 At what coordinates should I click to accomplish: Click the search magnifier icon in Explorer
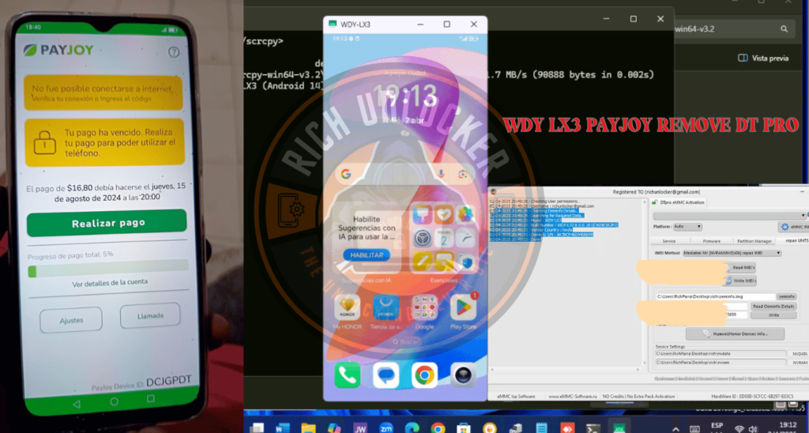pos(784,29)
